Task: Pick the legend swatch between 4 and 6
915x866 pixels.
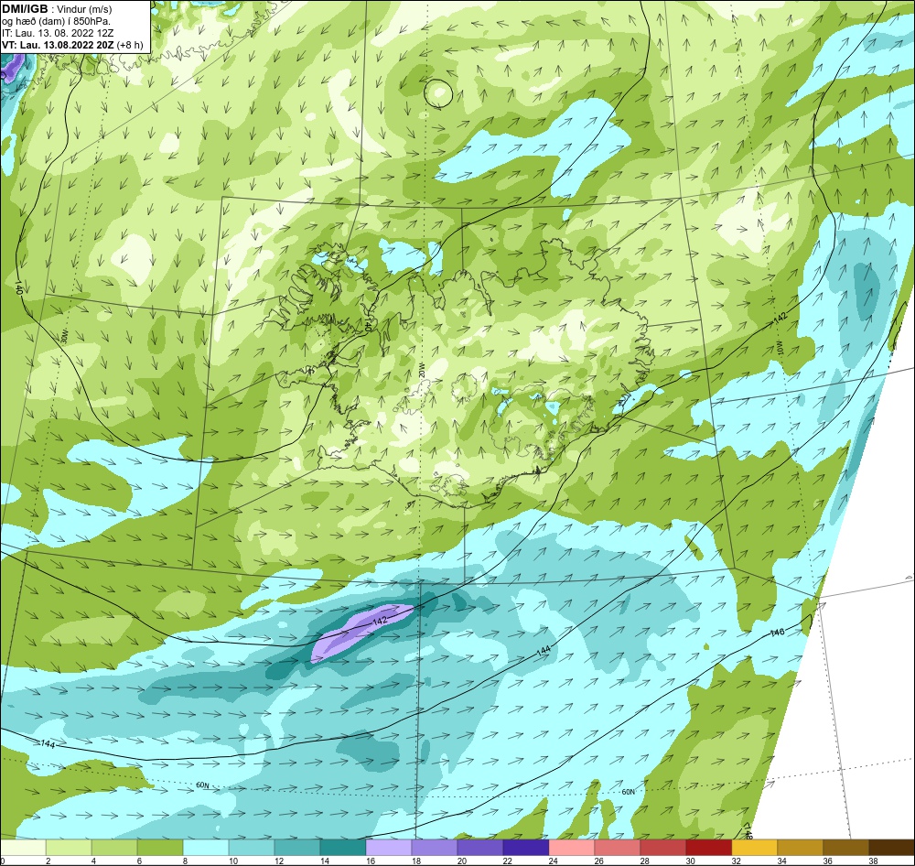Action: pyautogui.click(x=114, y=848)
